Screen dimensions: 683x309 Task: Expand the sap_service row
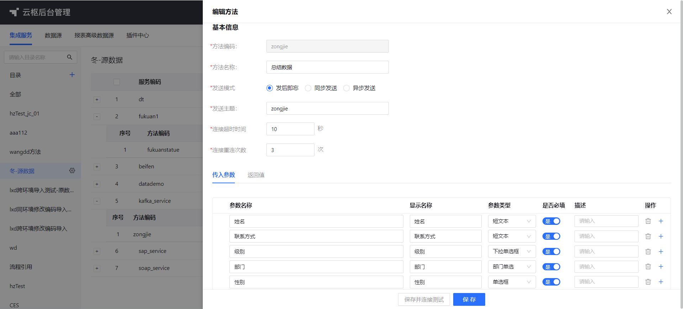click(x=97, y=251)
